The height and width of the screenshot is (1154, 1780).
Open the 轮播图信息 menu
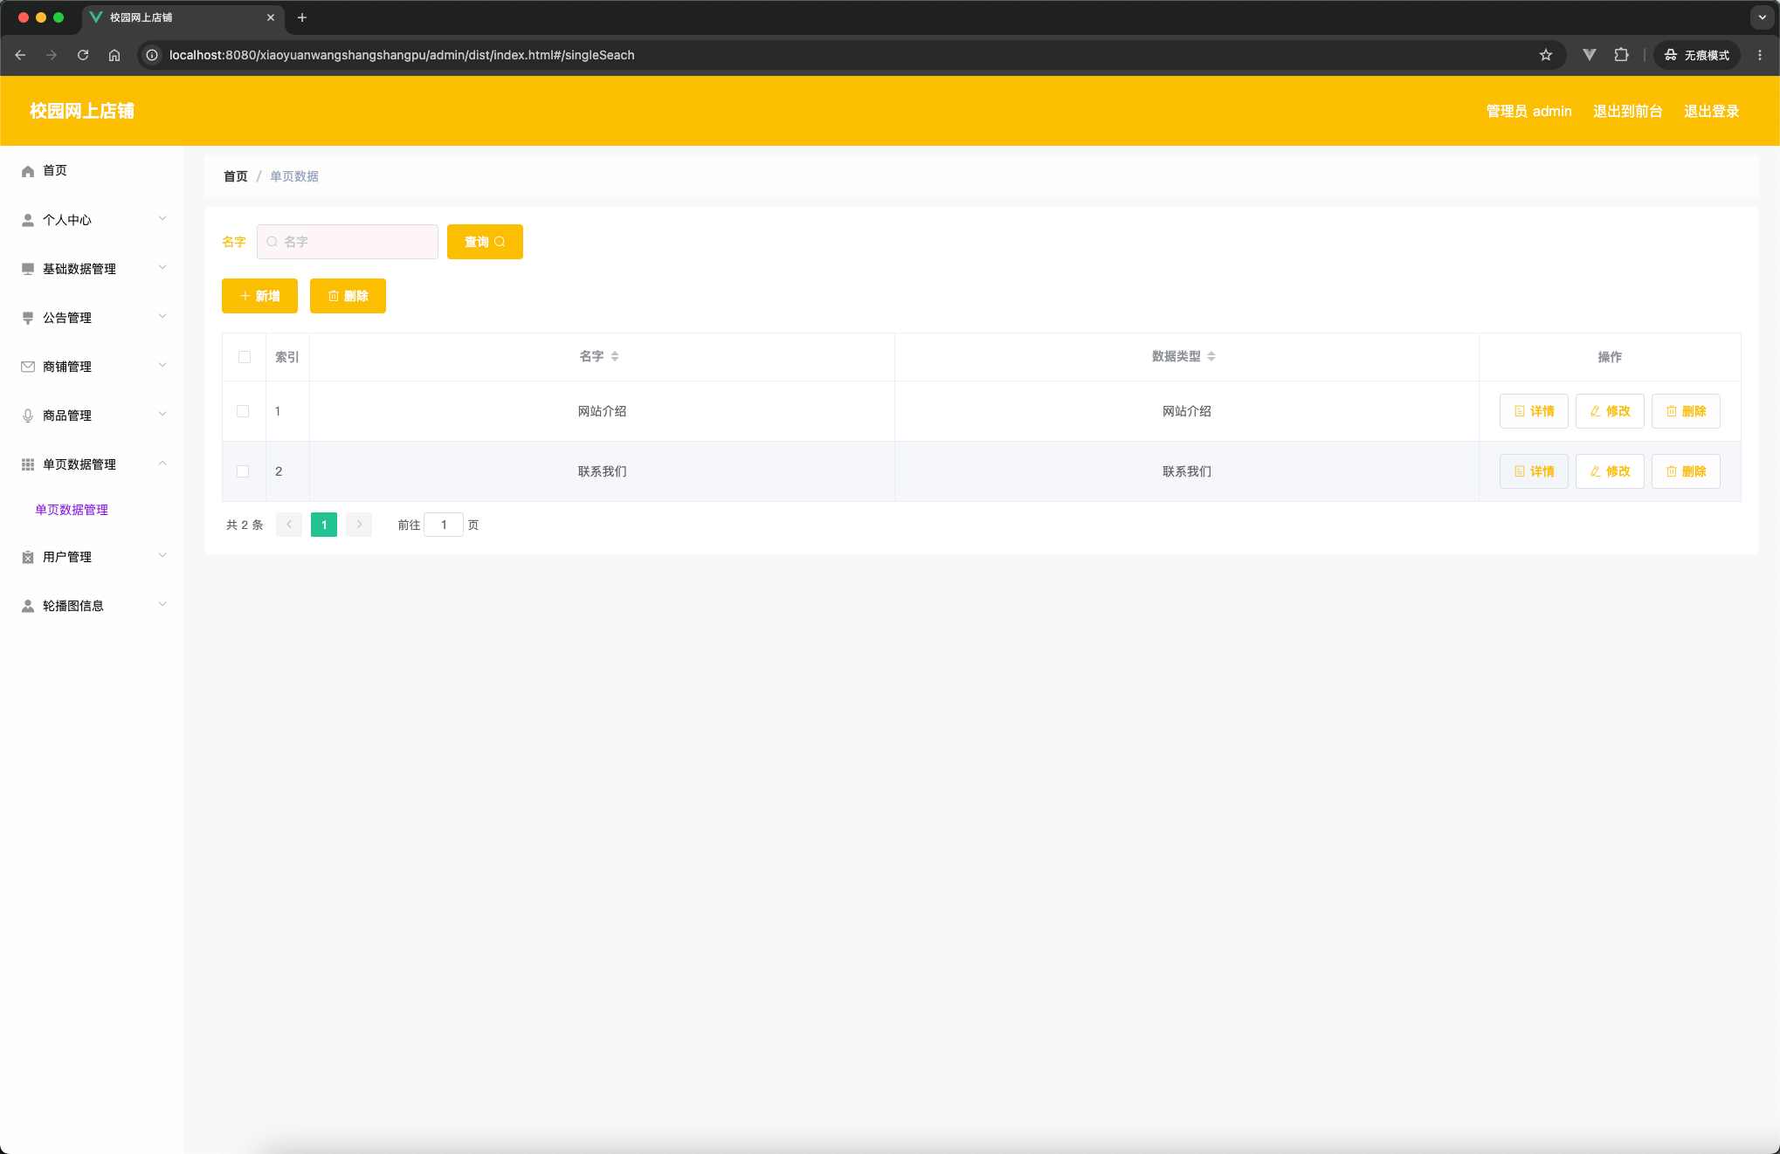pyautogui.click(x=92, y=606)
